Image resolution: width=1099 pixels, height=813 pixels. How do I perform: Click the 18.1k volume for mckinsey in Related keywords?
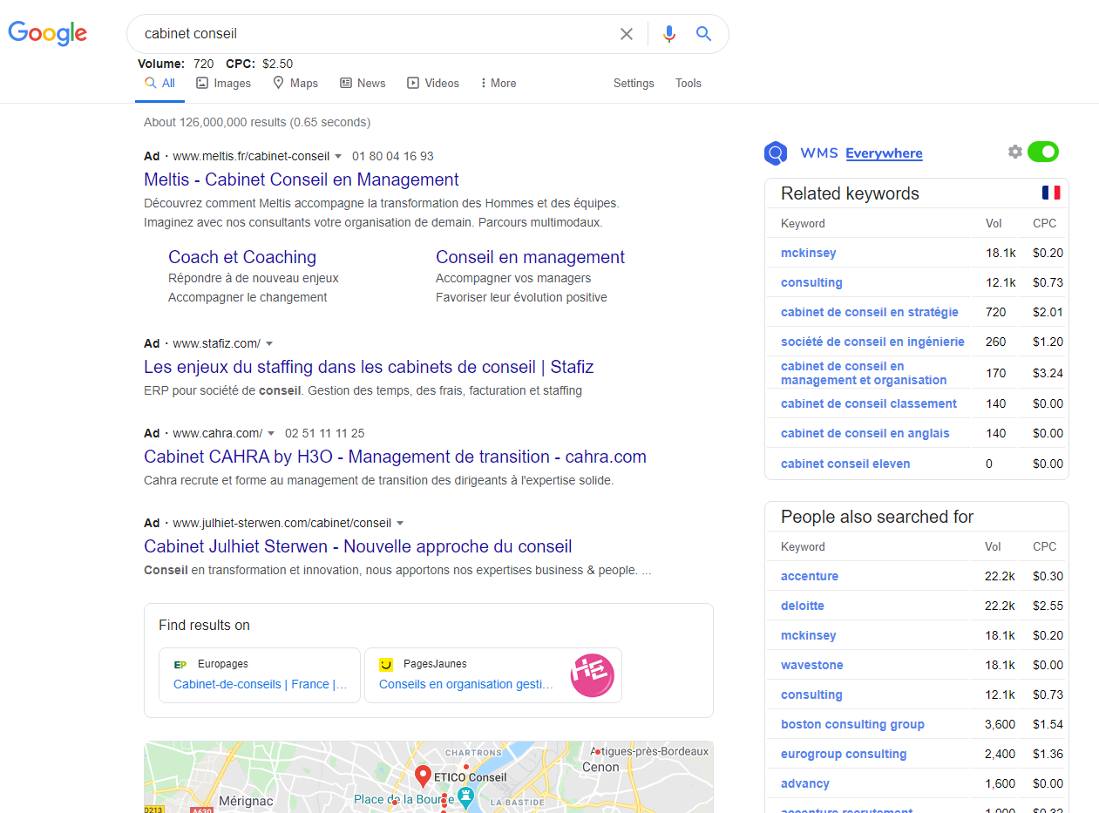point(1001,253)
